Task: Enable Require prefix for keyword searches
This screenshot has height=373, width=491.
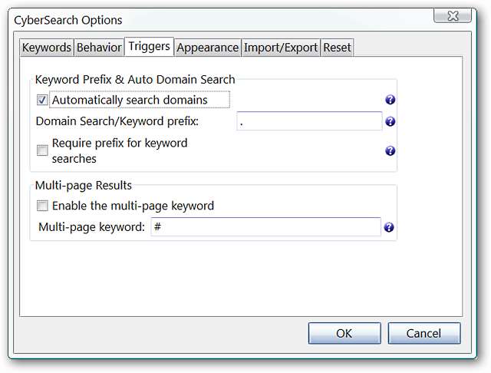Action: coord(42,150)
